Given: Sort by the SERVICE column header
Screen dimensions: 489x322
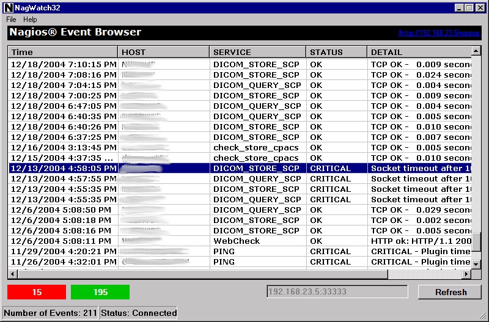Looking at the screenshot, I should 257,52.
